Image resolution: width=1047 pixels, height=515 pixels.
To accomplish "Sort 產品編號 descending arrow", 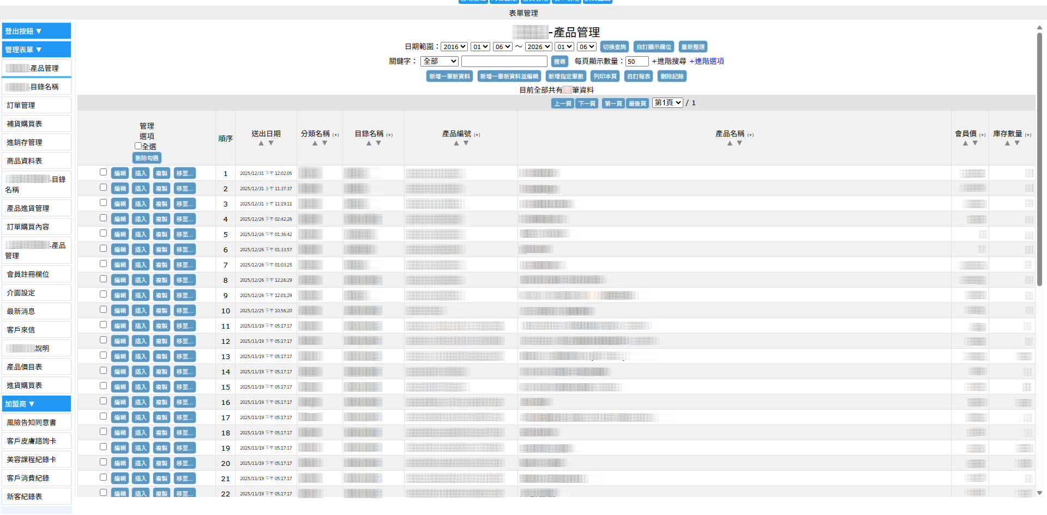I will click(466, 143).
